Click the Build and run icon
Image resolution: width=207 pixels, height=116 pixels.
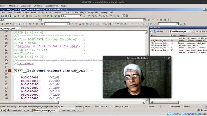[52, 16]
